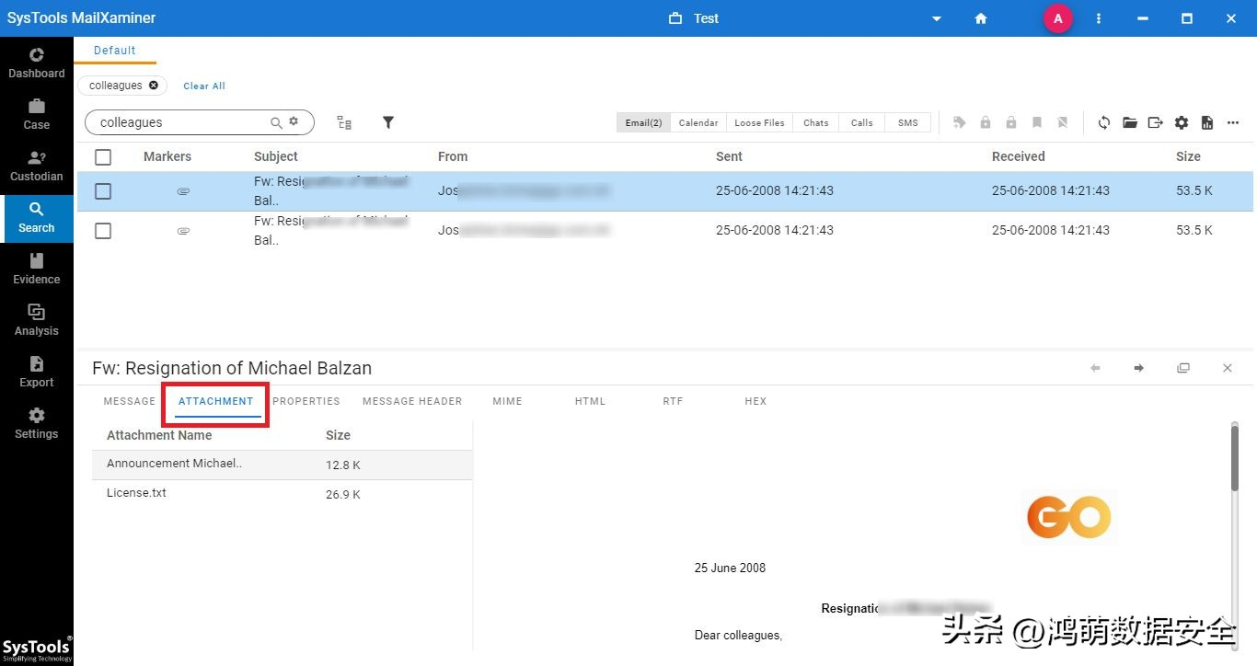Open the Analysis section
1257x666 pixels.
(37, 320)
